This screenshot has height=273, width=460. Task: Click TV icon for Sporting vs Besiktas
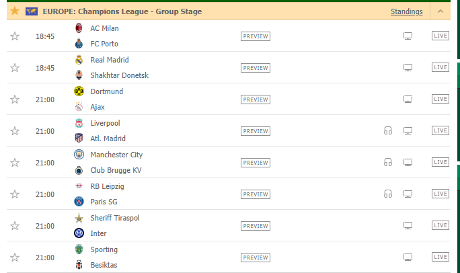(408, 258)
